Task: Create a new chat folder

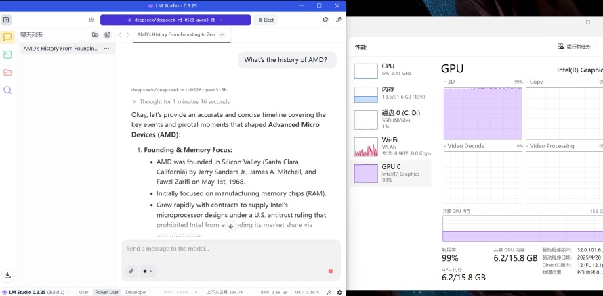Action: [95, 34]
